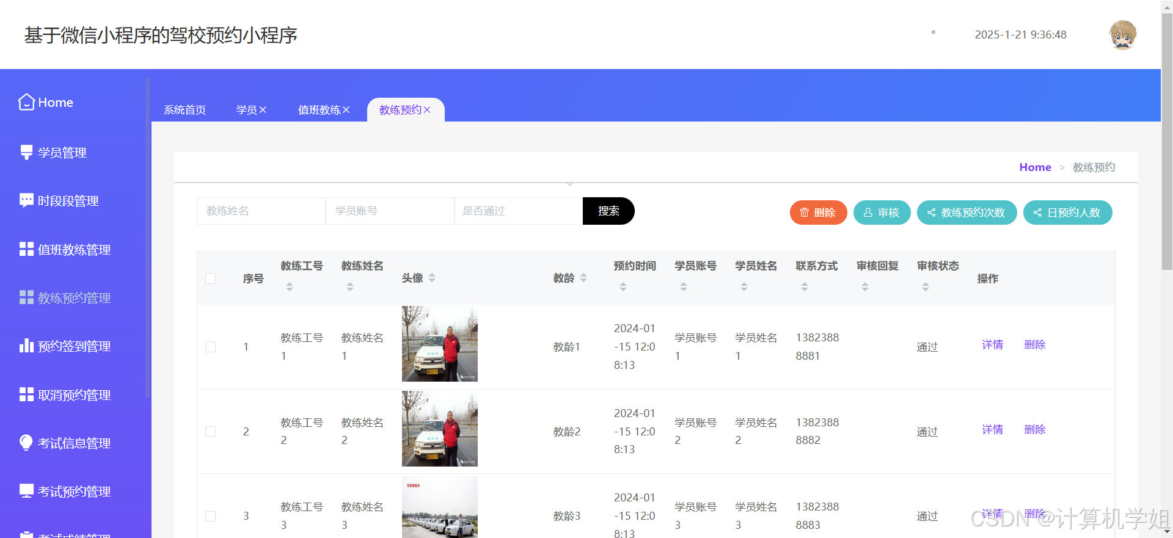
Task: Switch to the 系统首页 tab
Action: 185,110
